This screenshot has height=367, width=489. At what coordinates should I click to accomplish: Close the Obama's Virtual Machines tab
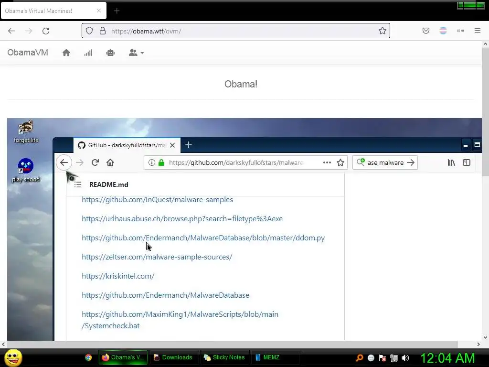tap(99, 11)
